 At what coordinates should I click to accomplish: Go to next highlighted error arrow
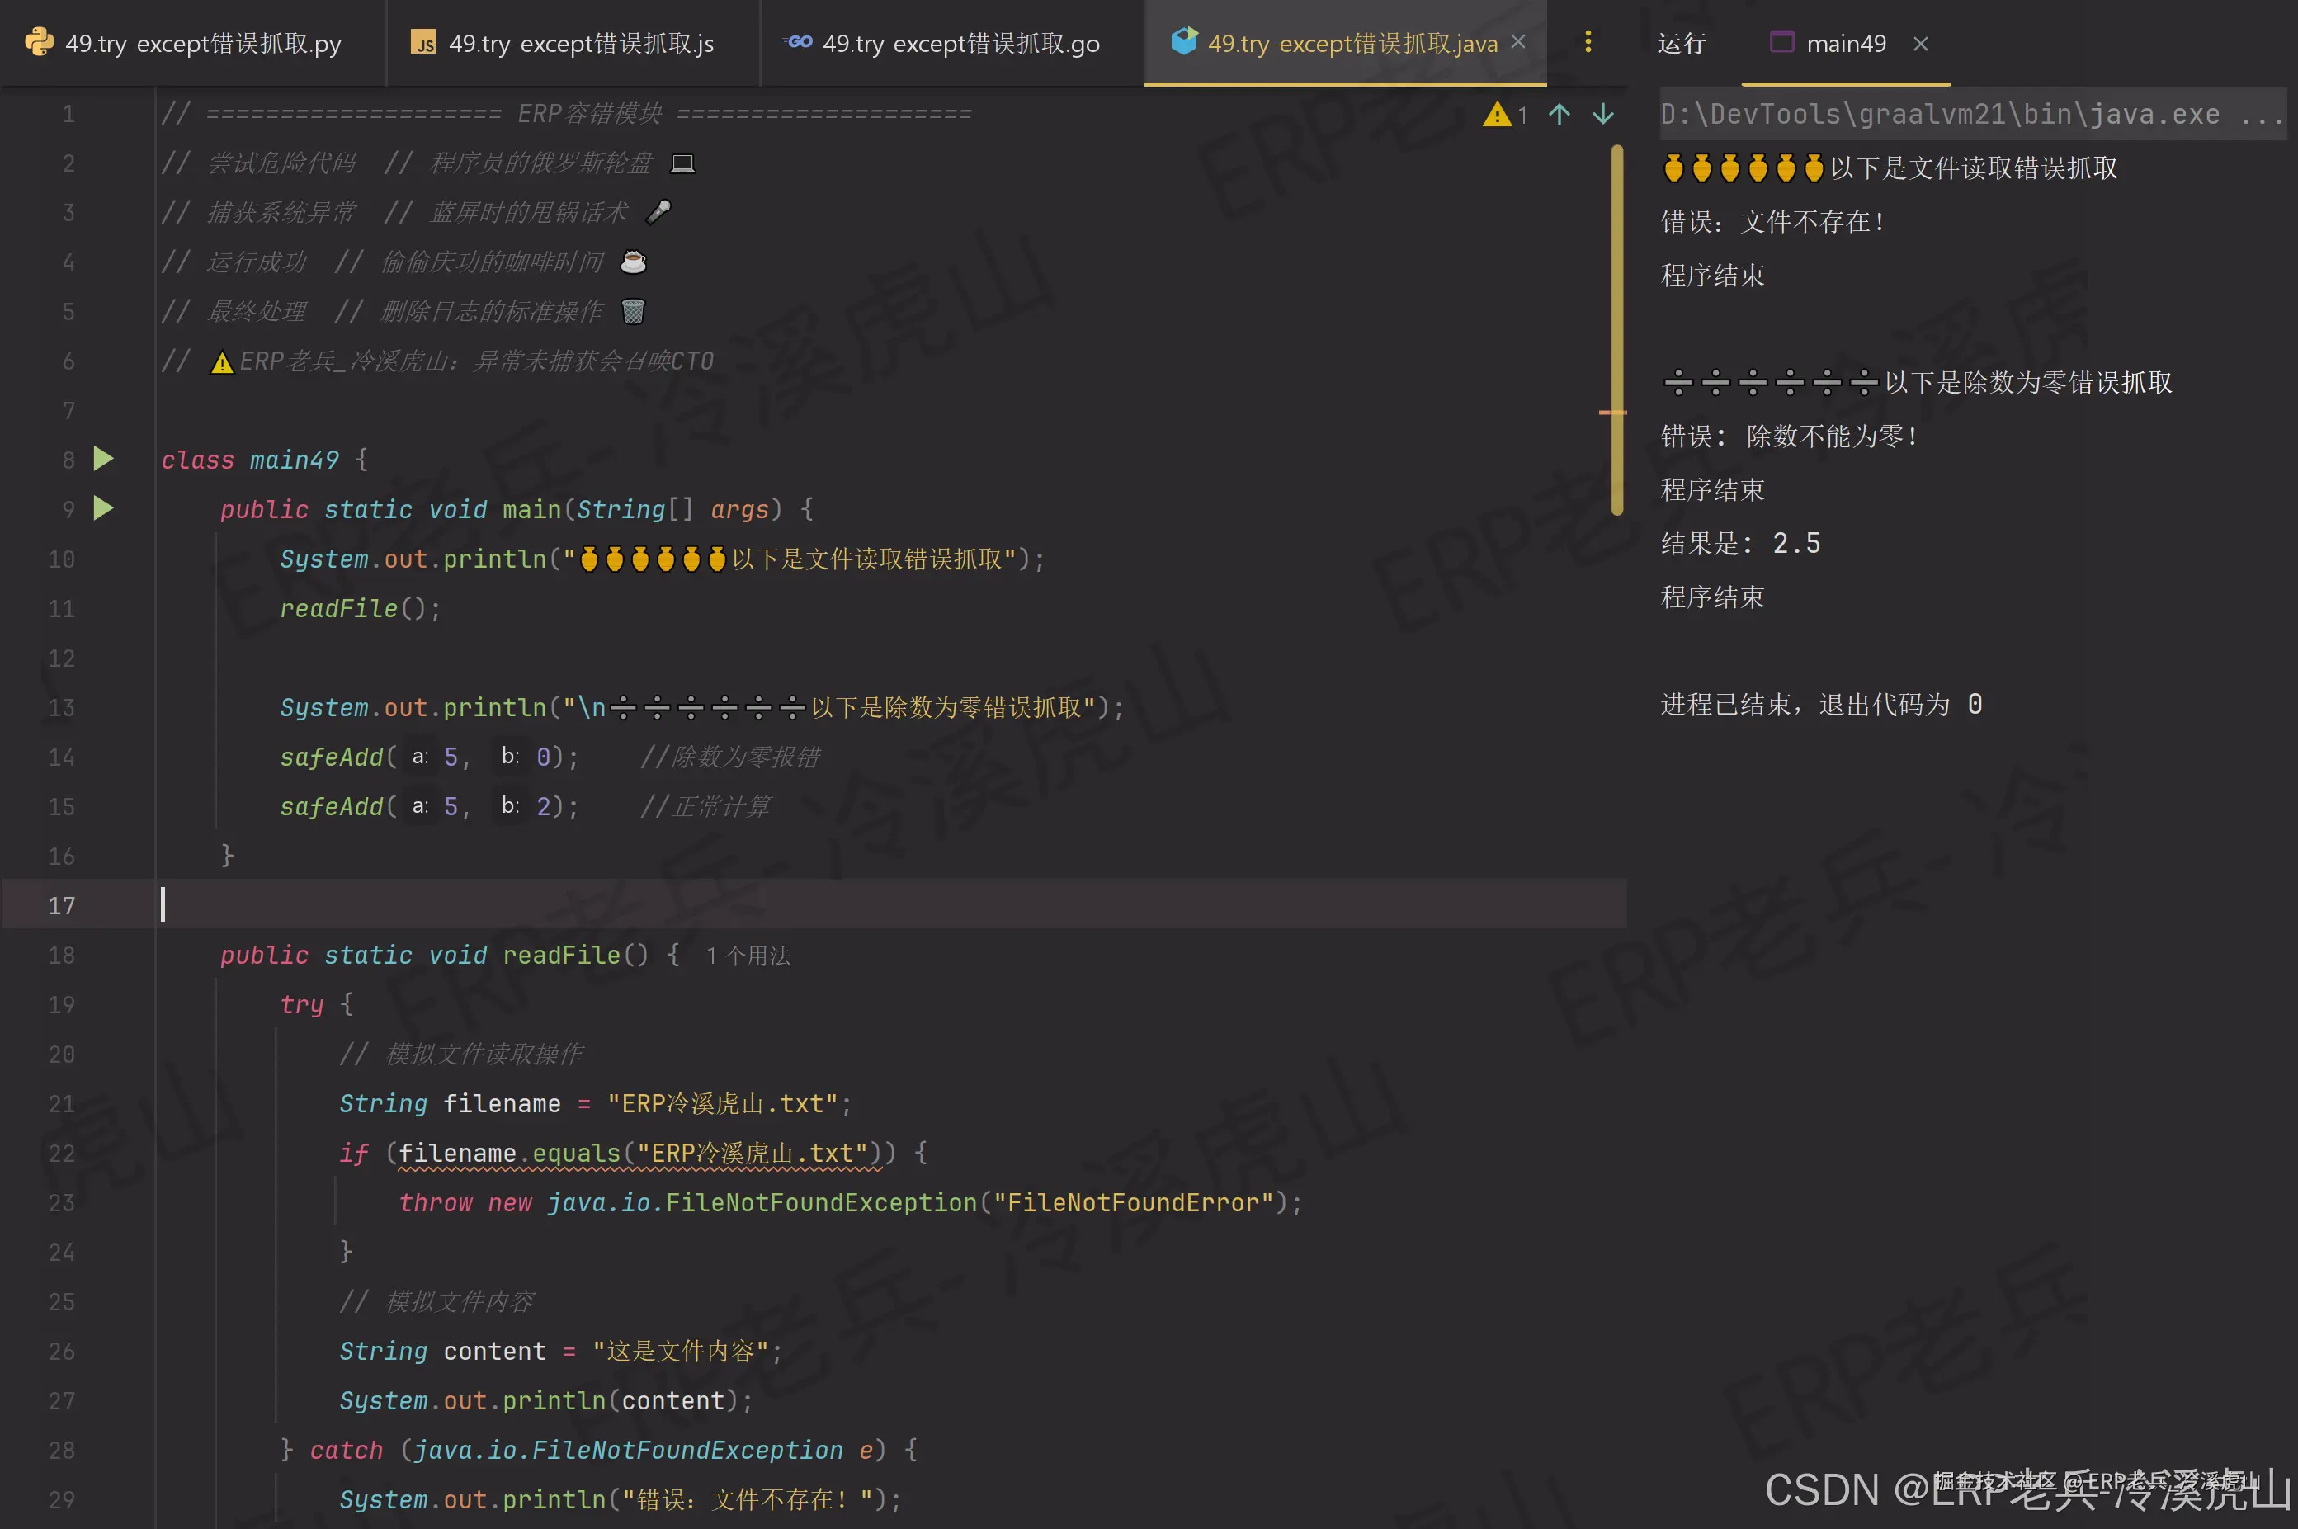(x=1603, y=115)
